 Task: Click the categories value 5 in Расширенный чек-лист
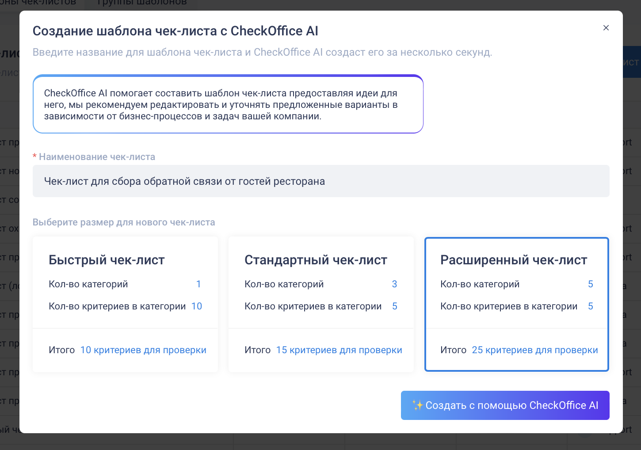[590, 284]
